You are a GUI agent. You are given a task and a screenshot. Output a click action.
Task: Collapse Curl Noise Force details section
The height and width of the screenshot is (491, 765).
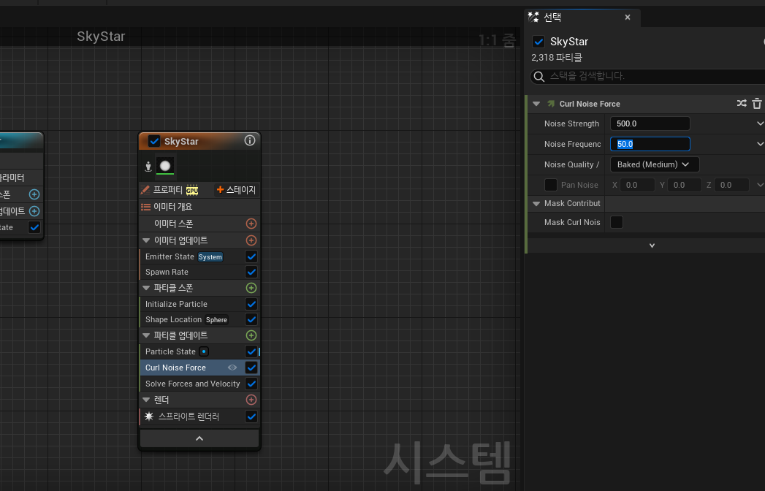coord(536,104)
